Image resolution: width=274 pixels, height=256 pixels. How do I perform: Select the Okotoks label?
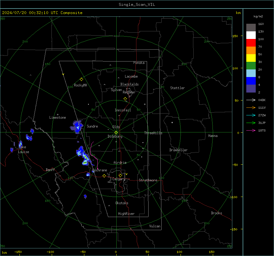(122, 203)
